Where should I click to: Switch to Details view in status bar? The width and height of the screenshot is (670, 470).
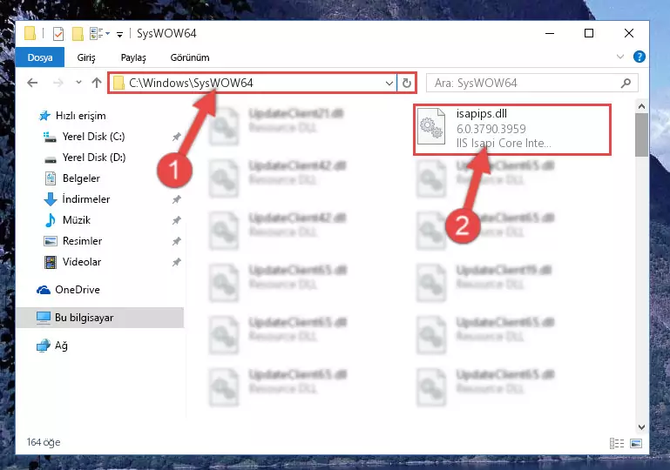[617, 444]
